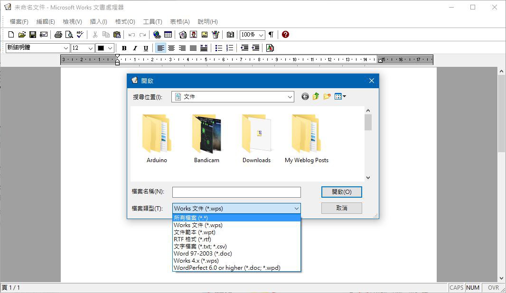
Task: Select Word 97-2003 (*.doc) file type
Action: tap(236, 253)
